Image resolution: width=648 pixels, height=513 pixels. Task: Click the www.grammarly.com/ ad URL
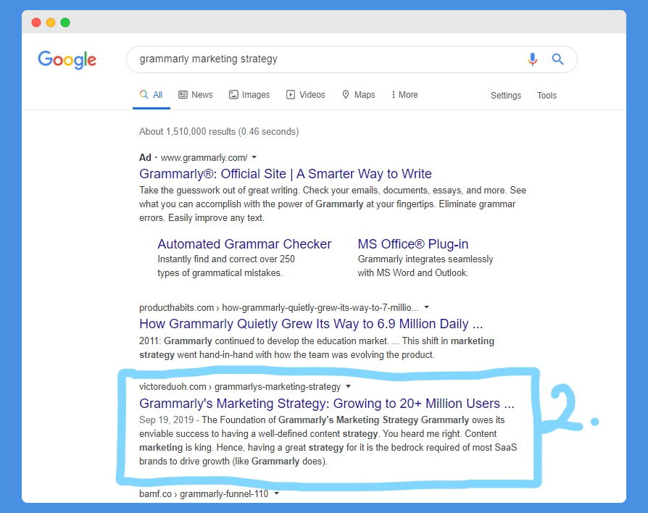tap(204, 158)
